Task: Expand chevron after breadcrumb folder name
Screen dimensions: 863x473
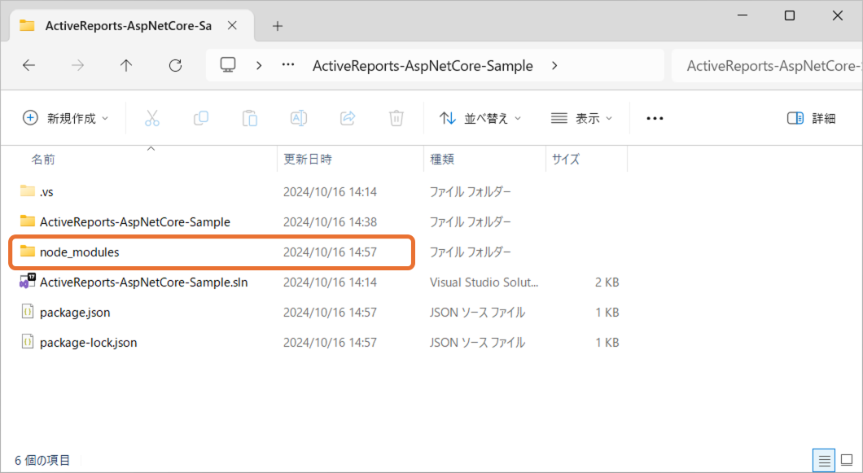Action: coord(554,65)
